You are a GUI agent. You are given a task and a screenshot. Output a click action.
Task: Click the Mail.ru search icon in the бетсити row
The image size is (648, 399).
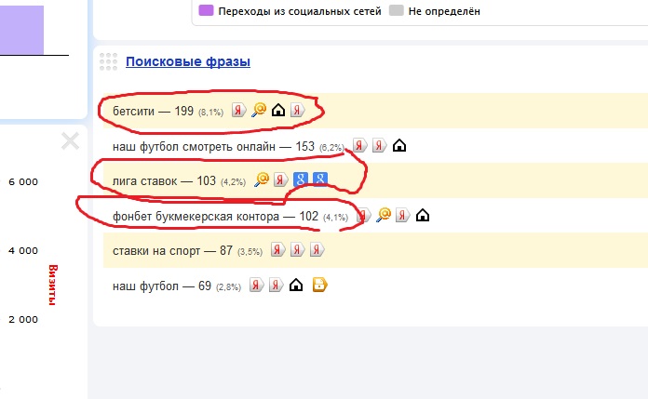[259, 110]
